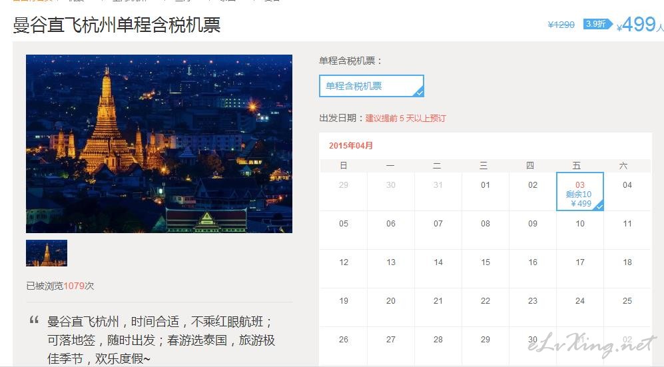Image resolution: width=664 pixels, height=367 pixels.
Task: Click the 曼谷直飞杭州单程含税机票 page title
Action: tap(117, 25)
